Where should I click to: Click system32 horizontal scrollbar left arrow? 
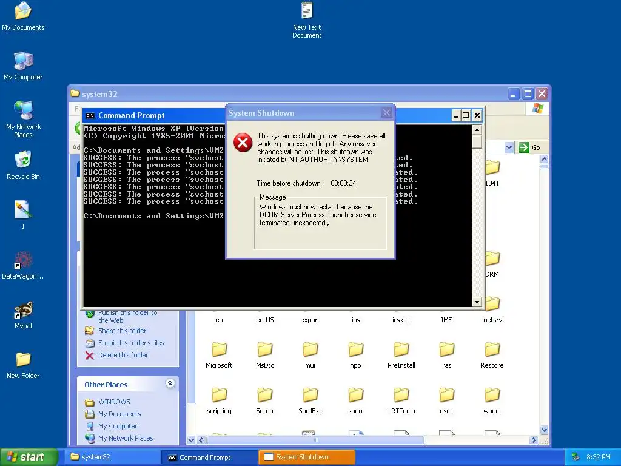(x=201, y=440)
